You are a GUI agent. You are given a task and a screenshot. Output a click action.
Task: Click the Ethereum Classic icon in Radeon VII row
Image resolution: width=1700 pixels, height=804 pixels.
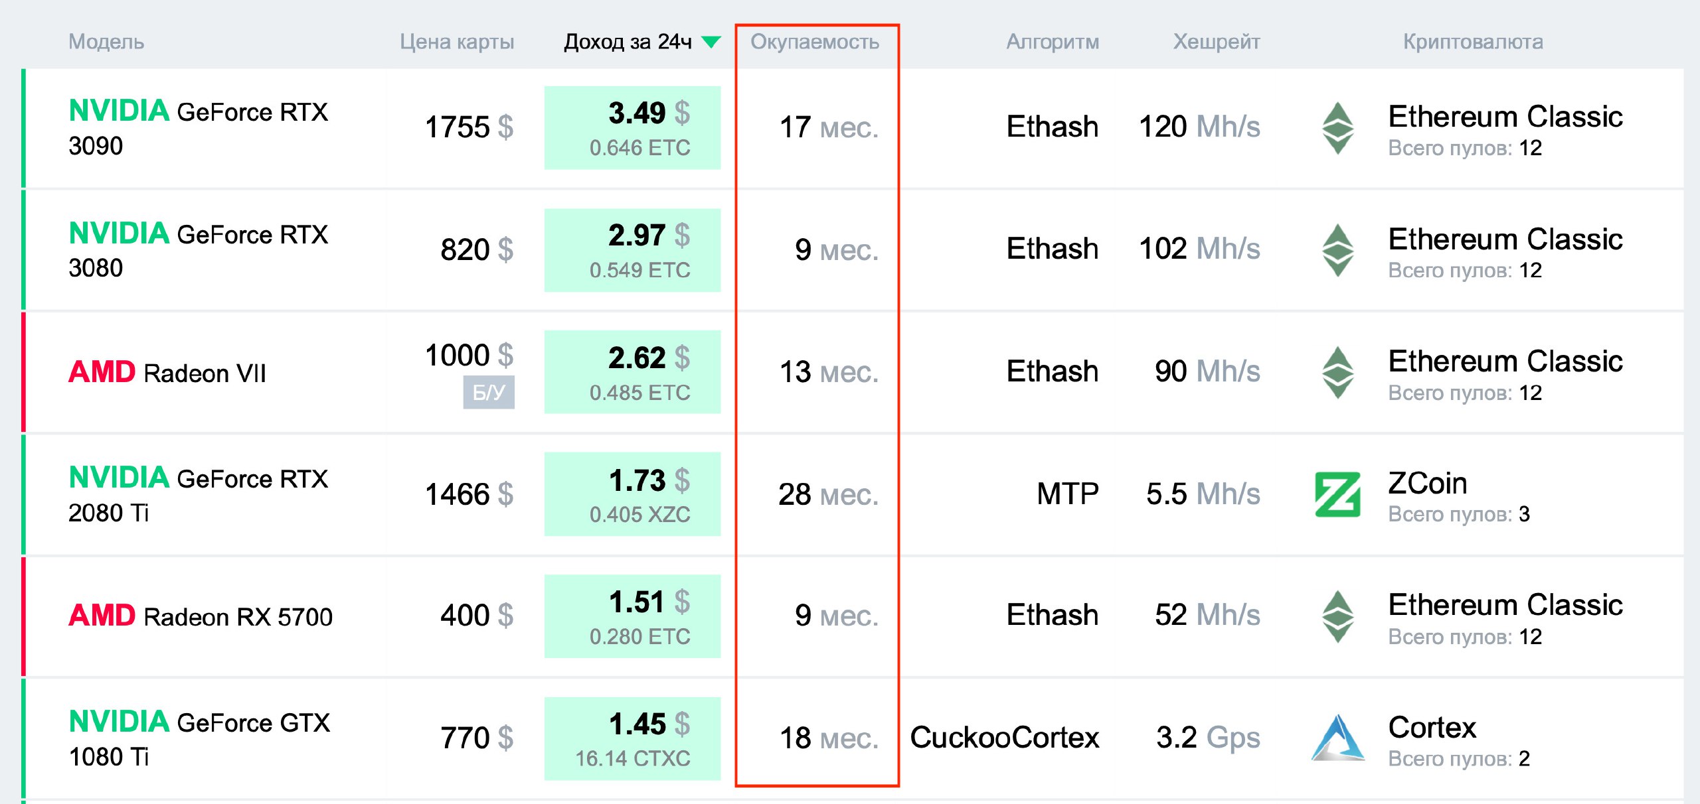tap(1337, 372)
